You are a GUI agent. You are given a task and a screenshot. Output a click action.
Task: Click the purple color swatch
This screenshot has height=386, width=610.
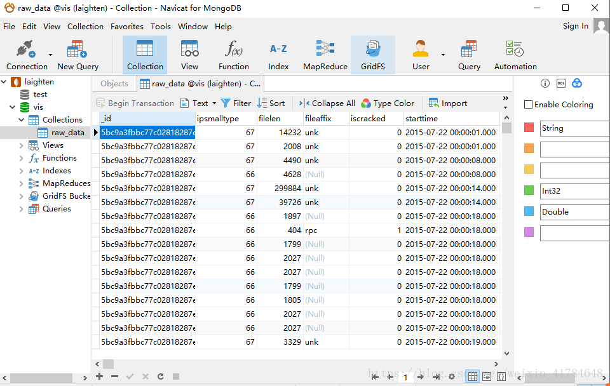[529, 232]
